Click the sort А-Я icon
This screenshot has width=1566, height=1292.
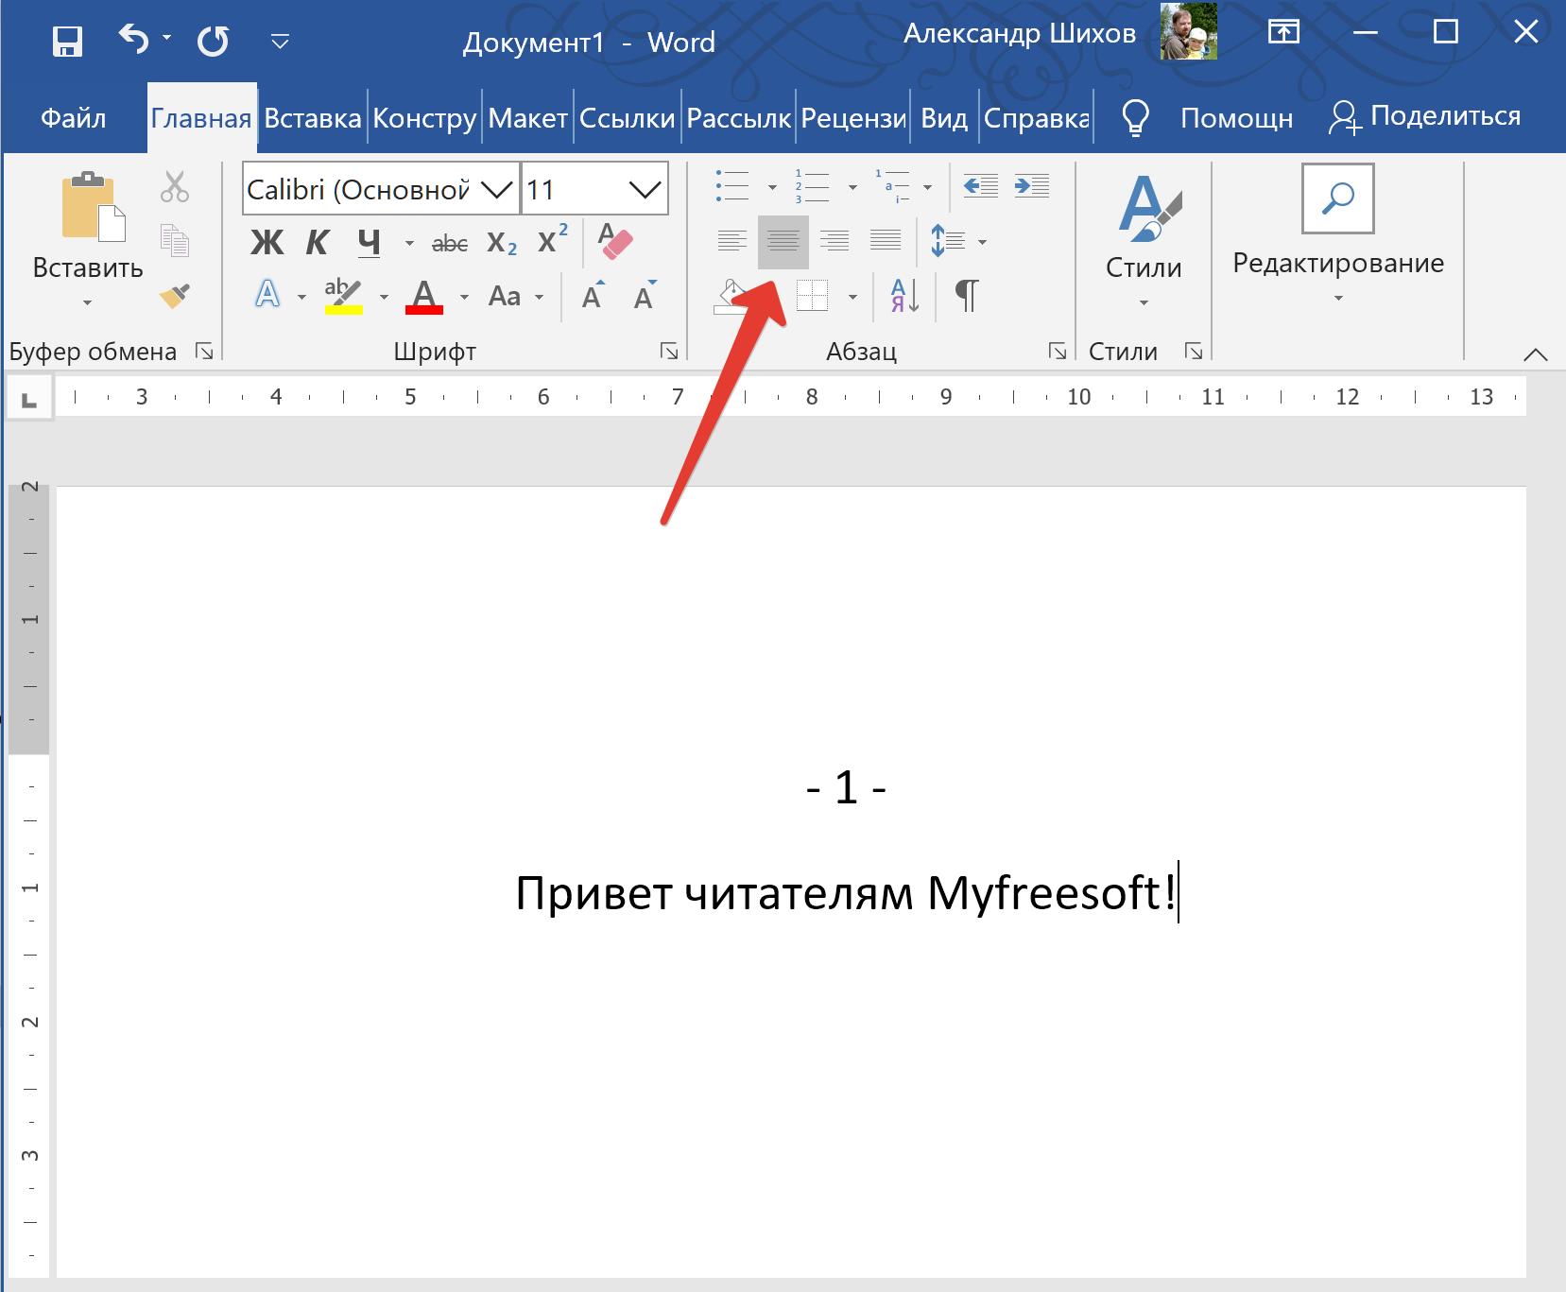(x=903, y=296)
